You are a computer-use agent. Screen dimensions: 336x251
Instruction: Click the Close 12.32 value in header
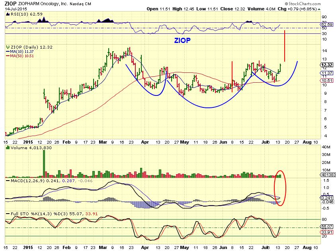click(233, 9)
